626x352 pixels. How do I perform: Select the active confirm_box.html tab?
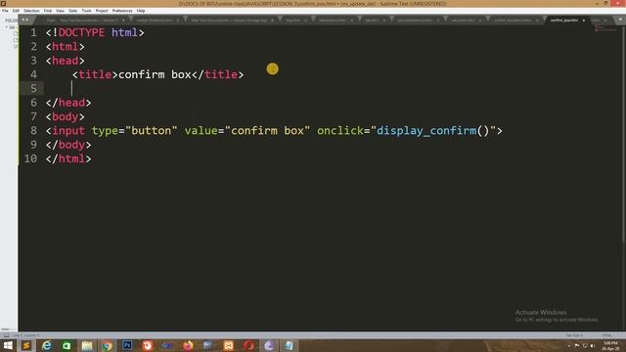tap(563, 20)
